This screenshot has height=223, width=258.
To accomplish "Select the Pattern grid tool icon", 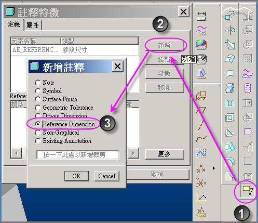I will 248,59.
